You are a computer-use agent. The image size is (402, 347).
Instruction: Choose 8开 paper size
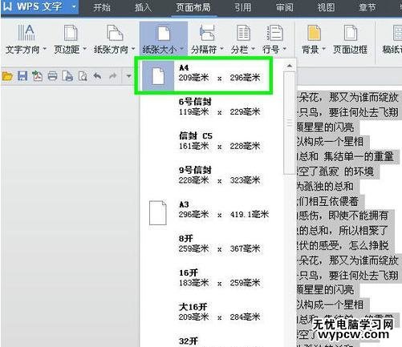click(211, 244)
